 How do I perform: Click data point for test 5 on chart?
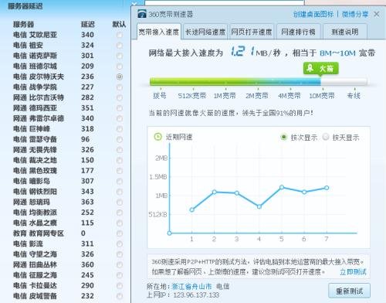(282, 187)
